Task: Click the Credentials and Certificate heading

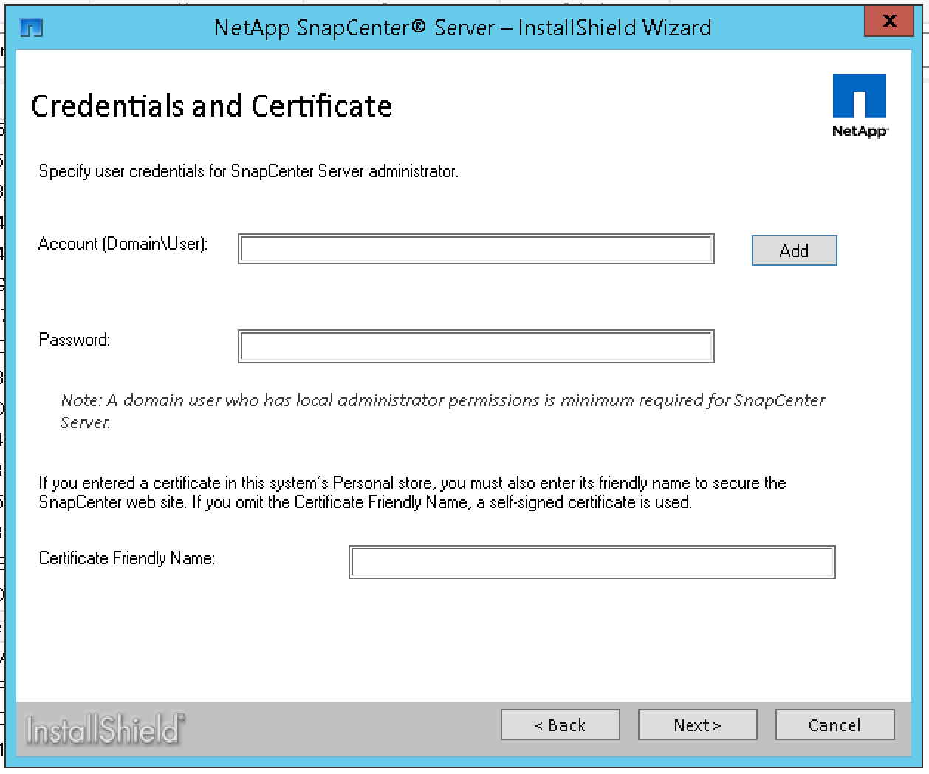Action: [212, 106]
